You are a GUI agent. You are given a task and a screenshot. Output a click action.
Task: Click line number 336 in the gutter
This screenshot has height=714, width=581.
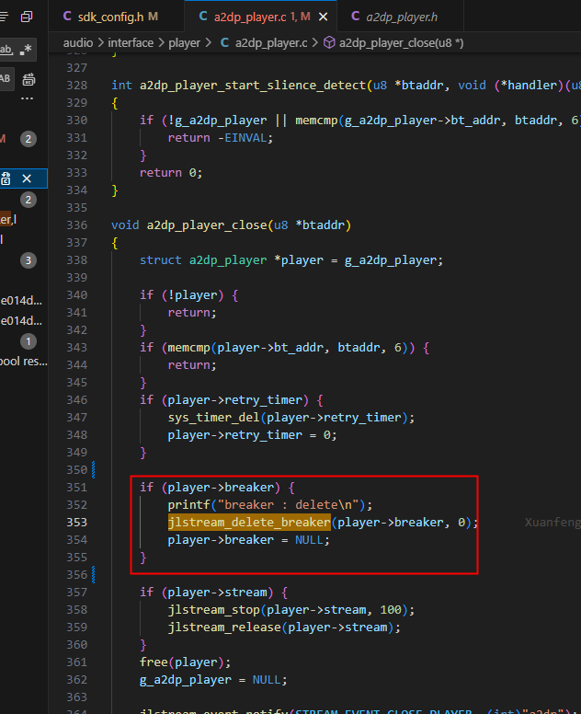(x=77, y=225)
